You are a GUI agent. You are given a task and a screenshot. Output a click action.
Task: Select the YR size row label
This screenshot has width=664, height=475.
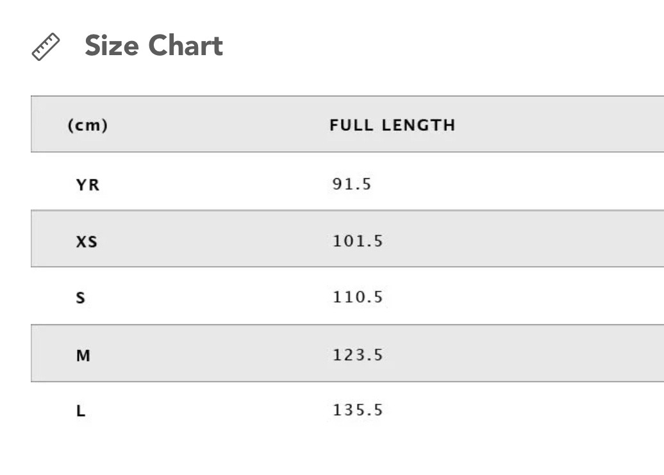pyautogui.click(x=88, y=185)
